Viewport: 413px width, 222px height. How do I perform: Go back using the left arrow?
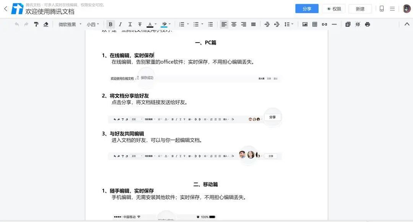(5, 9)
